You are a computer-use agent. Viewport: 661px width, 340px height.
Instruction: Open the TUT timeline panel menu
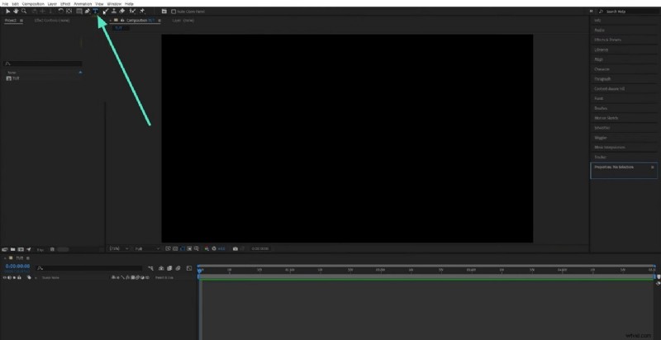pyautogui.click(x=28, y=258)
